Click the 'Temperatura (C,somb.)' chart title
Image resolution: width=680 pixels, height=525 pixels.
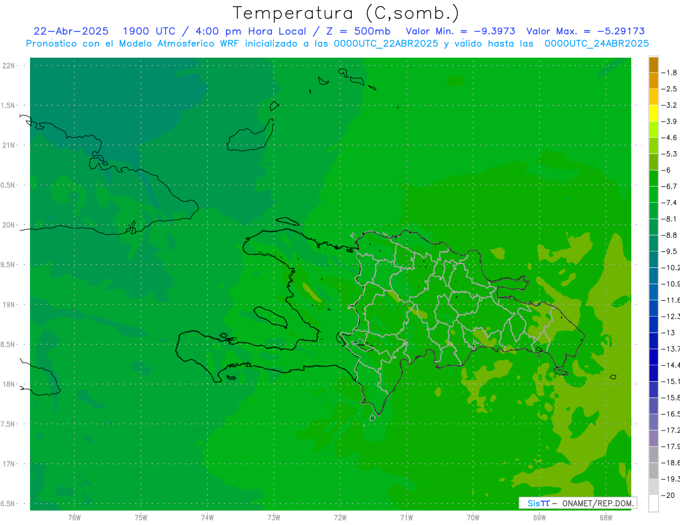[x=346, y=13]
